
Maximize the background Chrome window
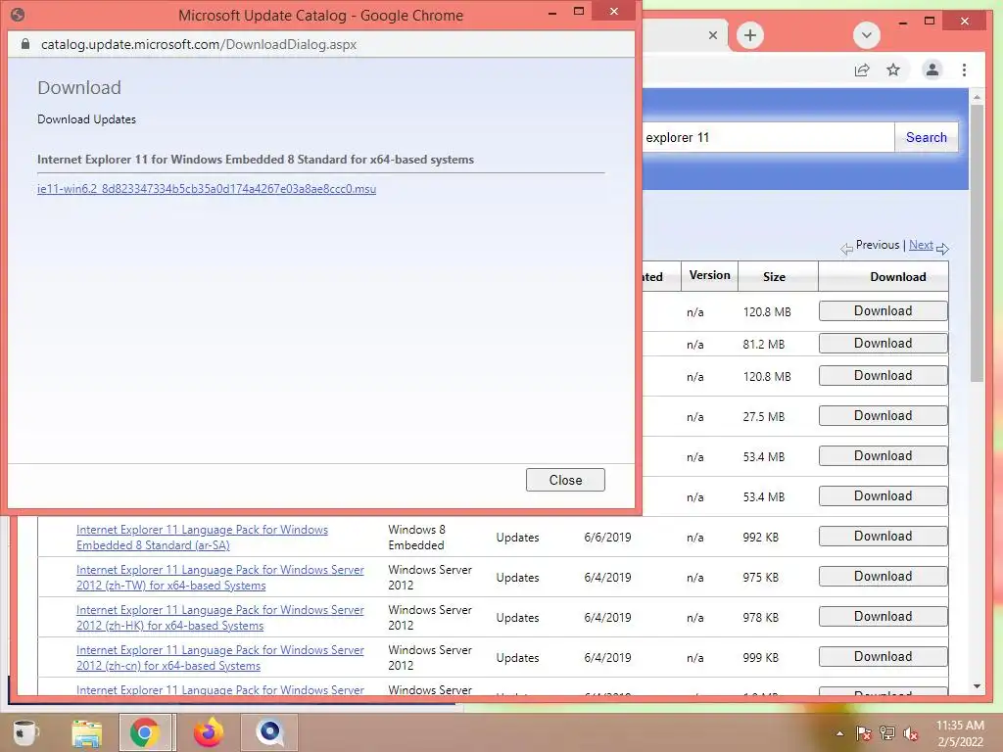pyautogui.click(x=930, y=22)
